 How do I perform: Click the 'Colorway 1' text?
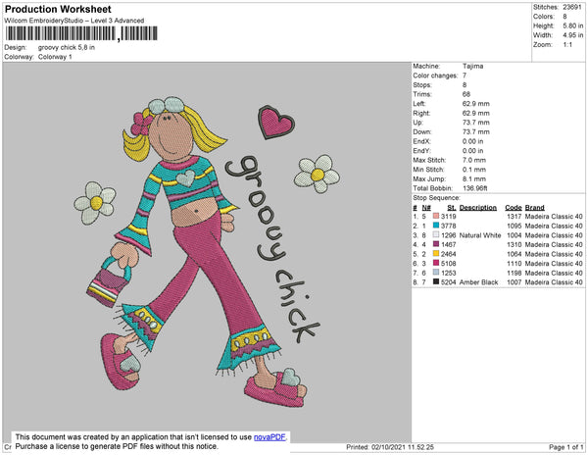55,57
